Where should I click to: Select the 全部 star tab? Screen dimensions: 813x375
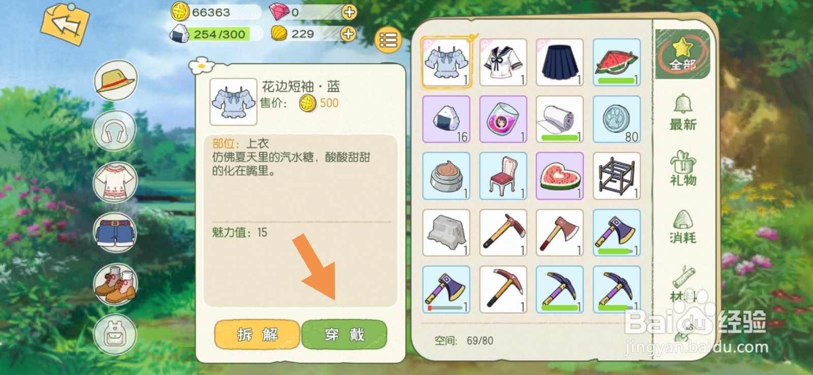(682, 54)
